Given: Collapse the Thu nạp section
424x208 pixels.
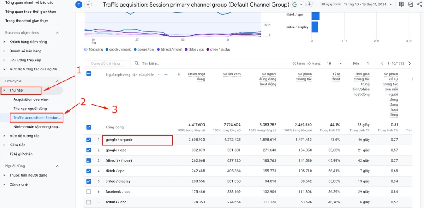Looking at the screenshot, I should click(x=4, y=90).
